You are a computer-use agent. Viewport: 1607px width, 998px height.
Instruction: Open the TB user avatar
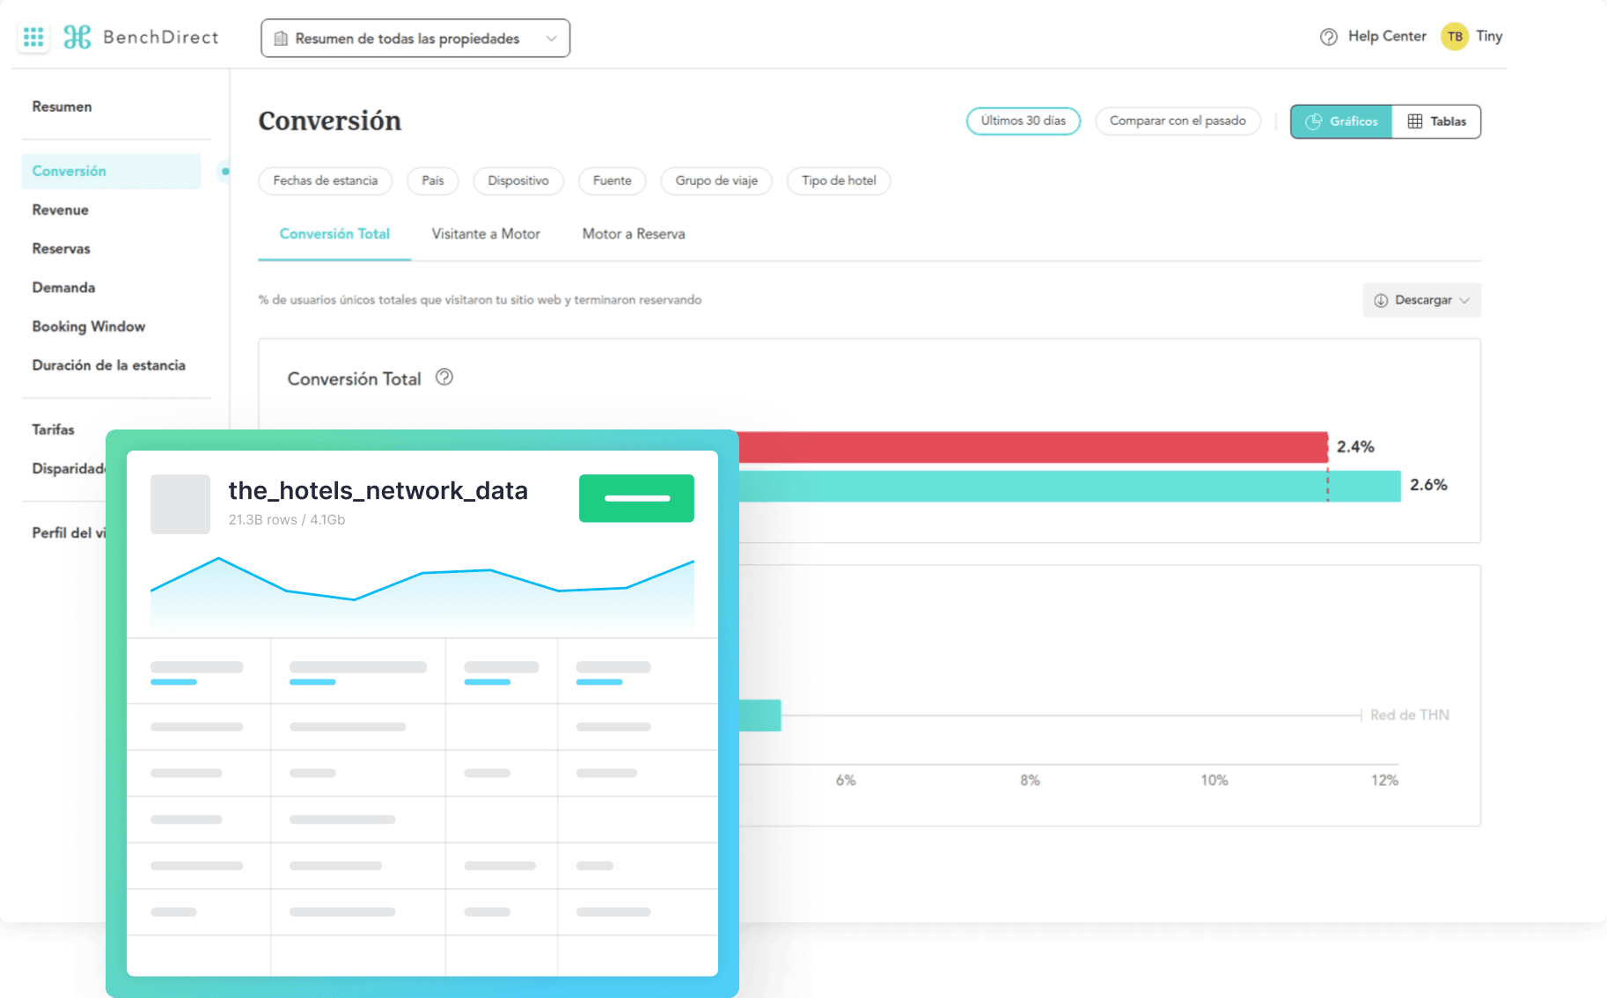tap(1454, 37)
